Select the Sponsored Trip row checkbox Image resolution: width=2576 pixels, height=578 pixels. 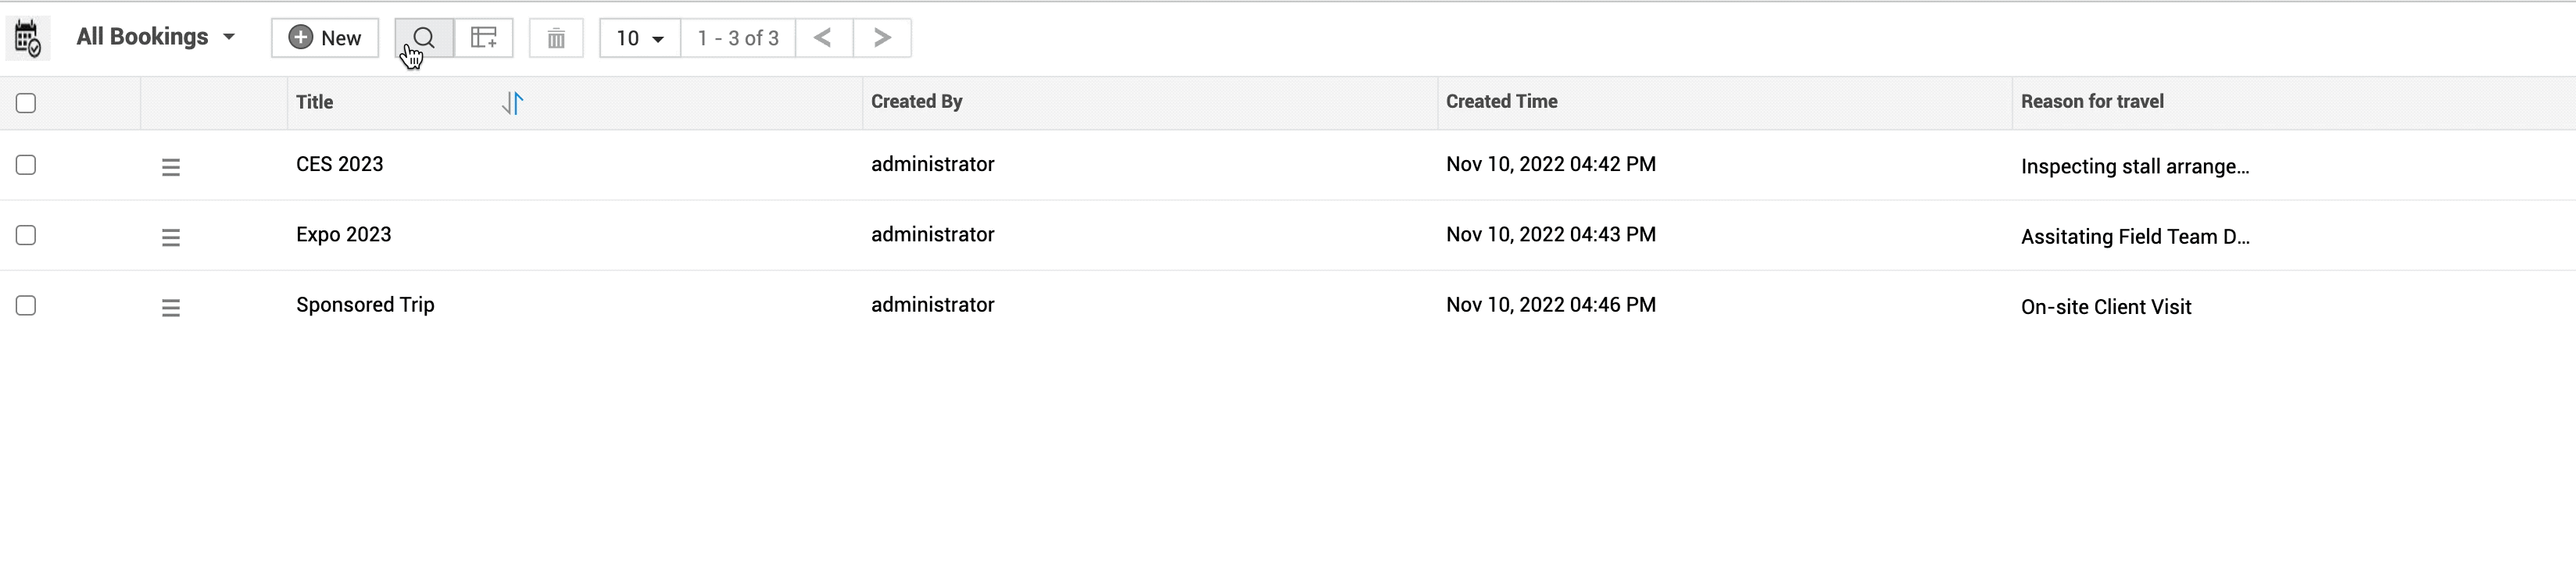pyautogui.click(x=26, y=305)
